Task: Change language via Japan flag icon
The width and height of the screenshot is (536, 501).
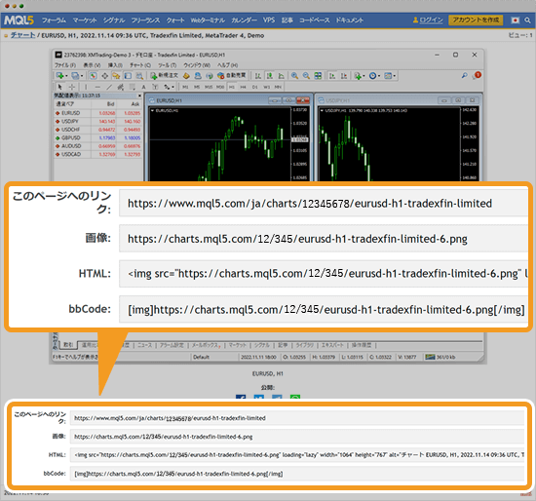Action: tap(516, 20)
